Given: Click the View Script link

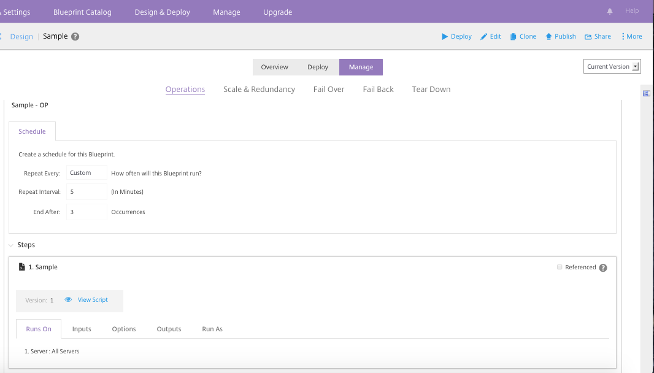Looking at the screenshot, I should [x=92, y=300].
